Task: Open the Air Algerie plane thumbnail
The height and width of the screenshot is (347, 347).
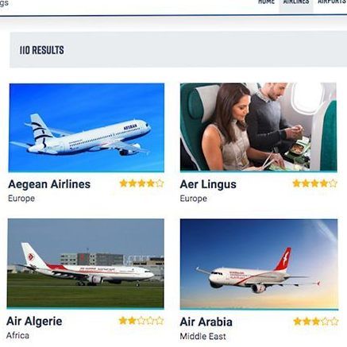Action: tap(86, 264)
